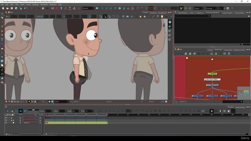This screenshot has height=141, width=251.
Task: Open the Help menu
Action: (60, 5)
